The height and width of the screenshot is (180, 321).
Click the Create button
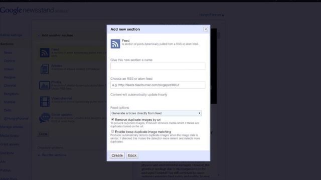pyautogui.click(x=117, y=155)
